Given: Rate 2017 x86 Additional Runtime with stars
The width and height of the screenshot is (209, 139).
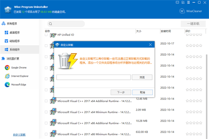Looking at the screenshot, I should (194, 123).
